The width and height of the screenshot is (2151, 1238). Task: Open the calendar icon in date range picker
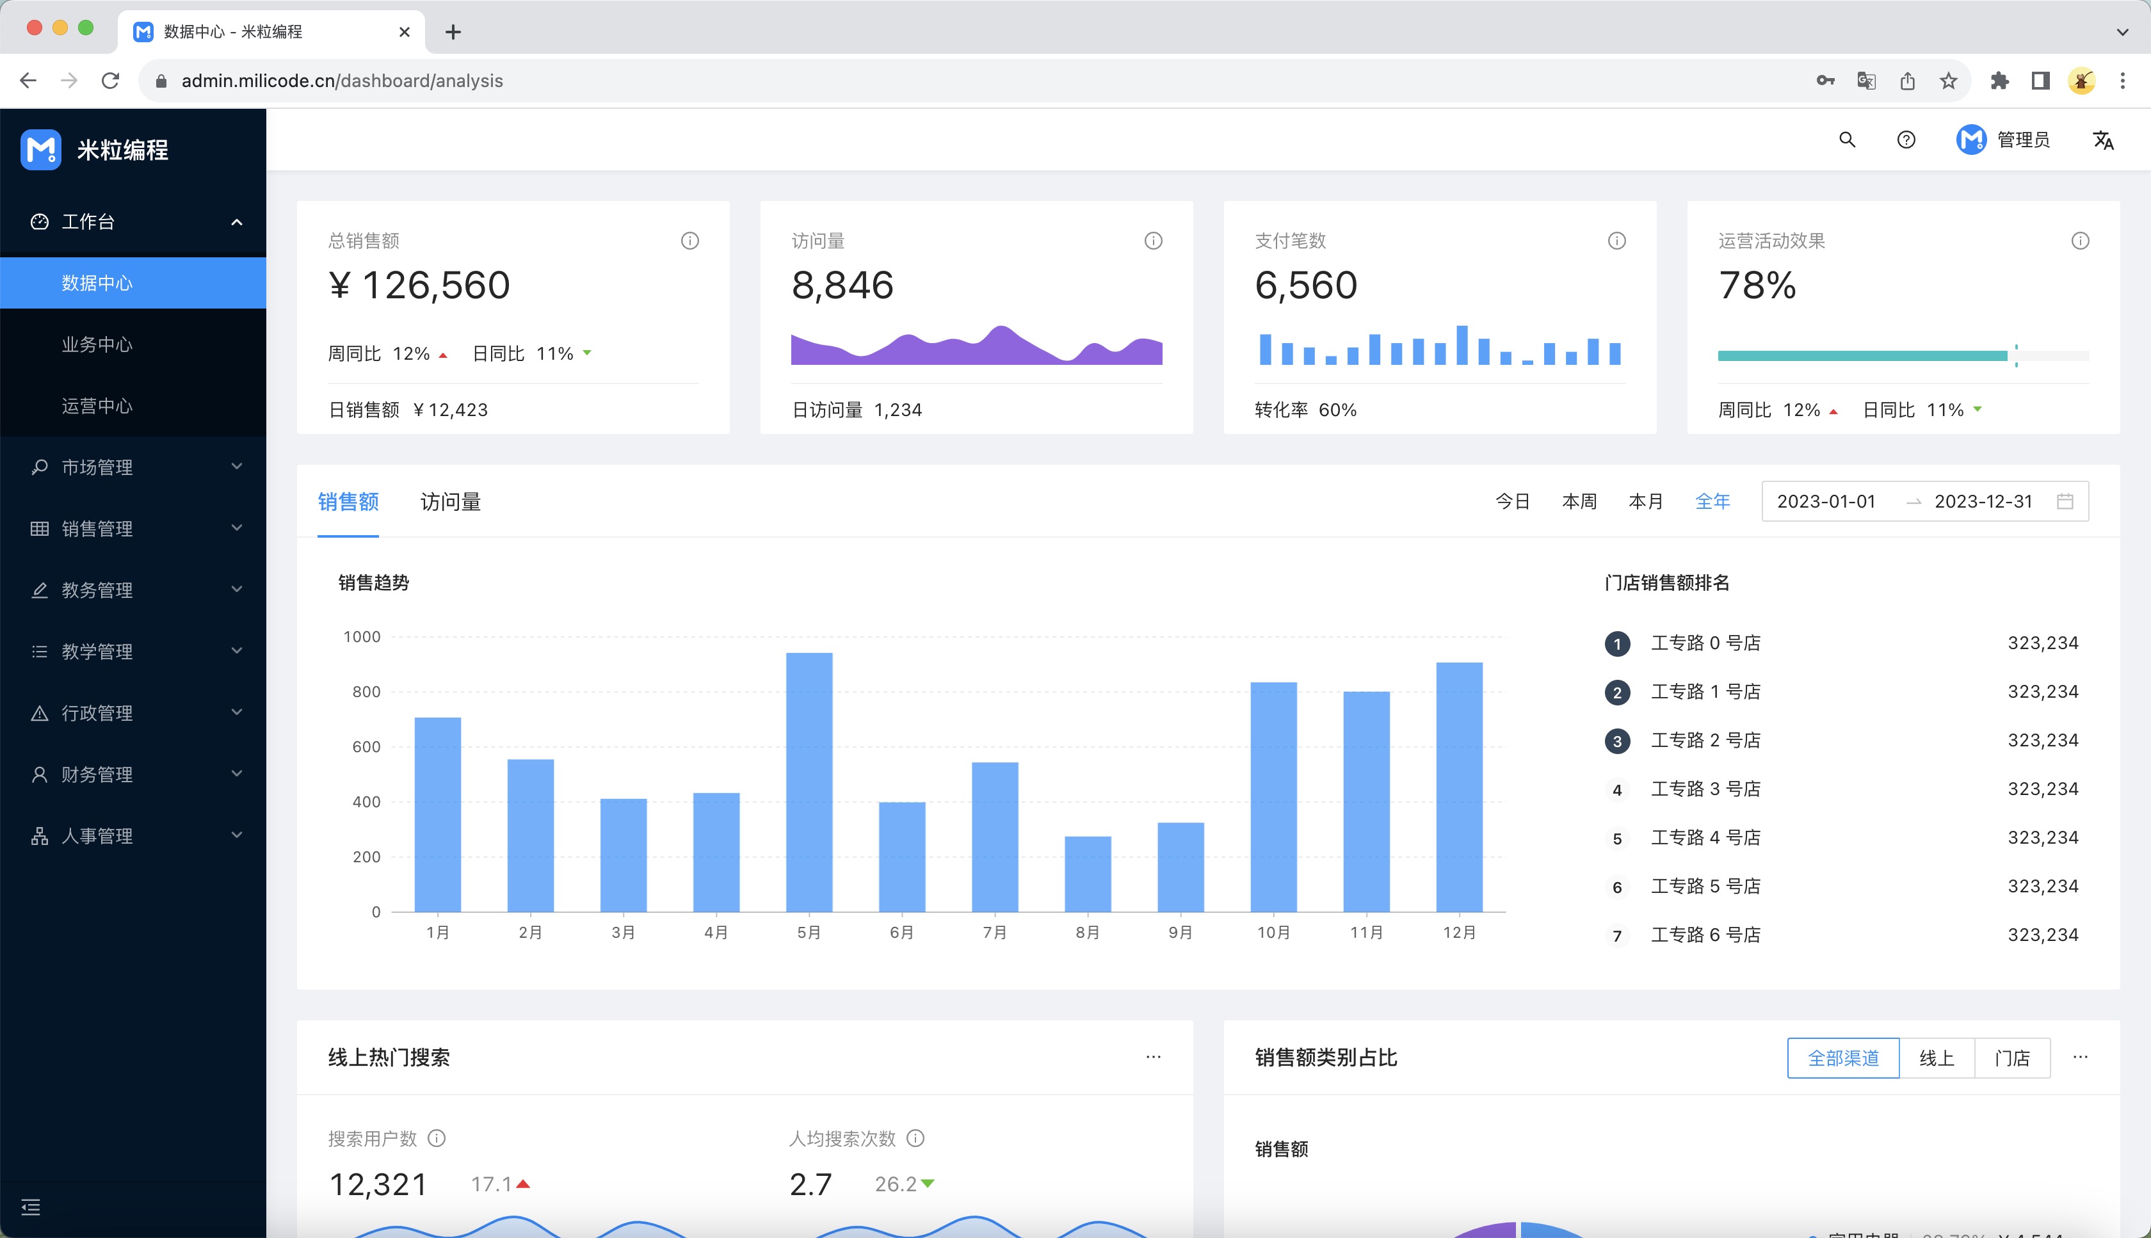coord(2065,502)
